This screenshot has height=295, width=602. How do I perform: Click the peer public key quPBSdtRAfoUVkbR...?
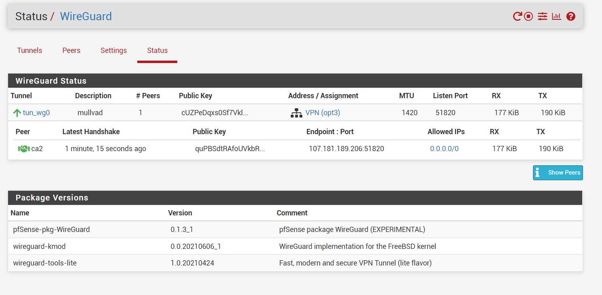[x=230, y=149]
